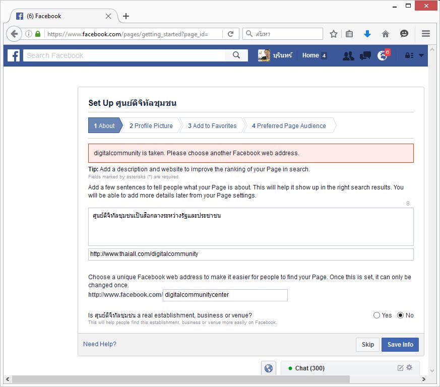
Task: Click the Need Help? link
Action: click(x=100, y=344)
